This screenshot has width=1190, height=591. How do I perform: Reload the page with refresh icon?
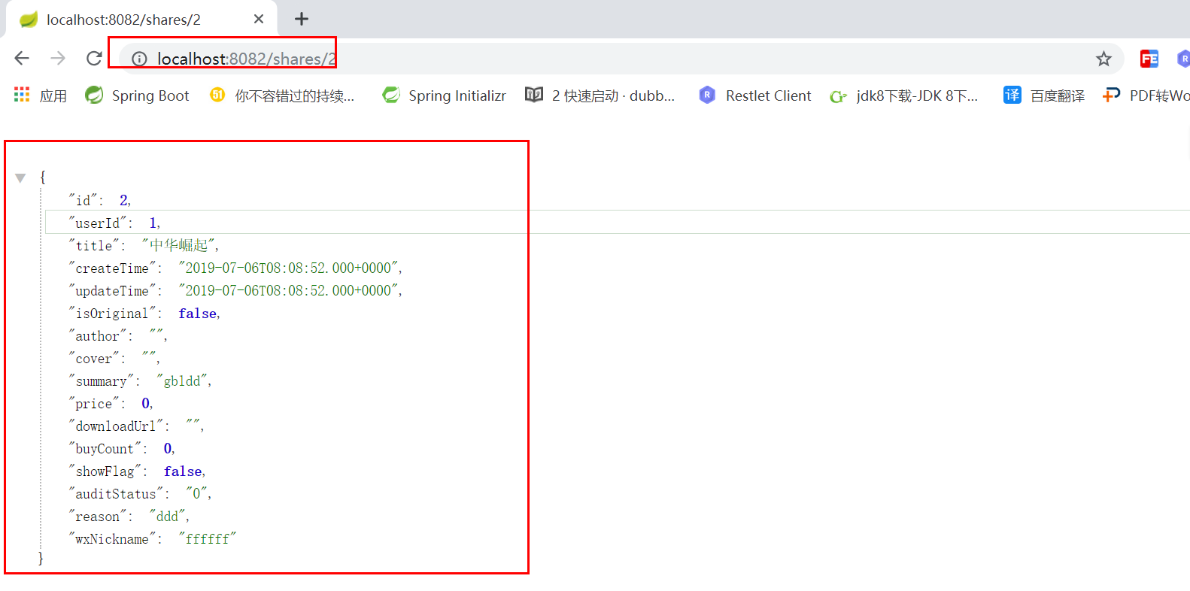tap(94, 58)
